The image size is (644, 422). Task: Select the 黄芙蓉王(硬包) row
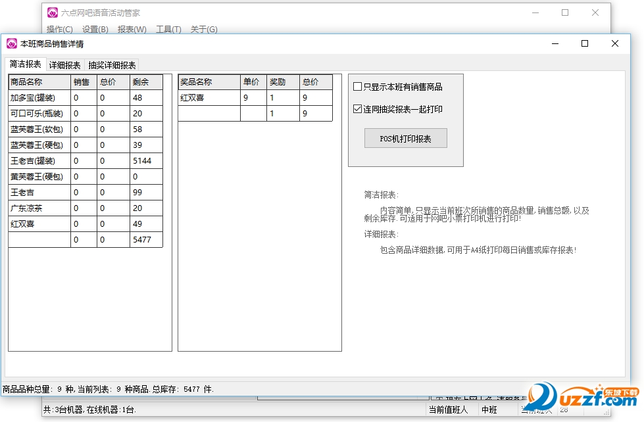(86, 177)
